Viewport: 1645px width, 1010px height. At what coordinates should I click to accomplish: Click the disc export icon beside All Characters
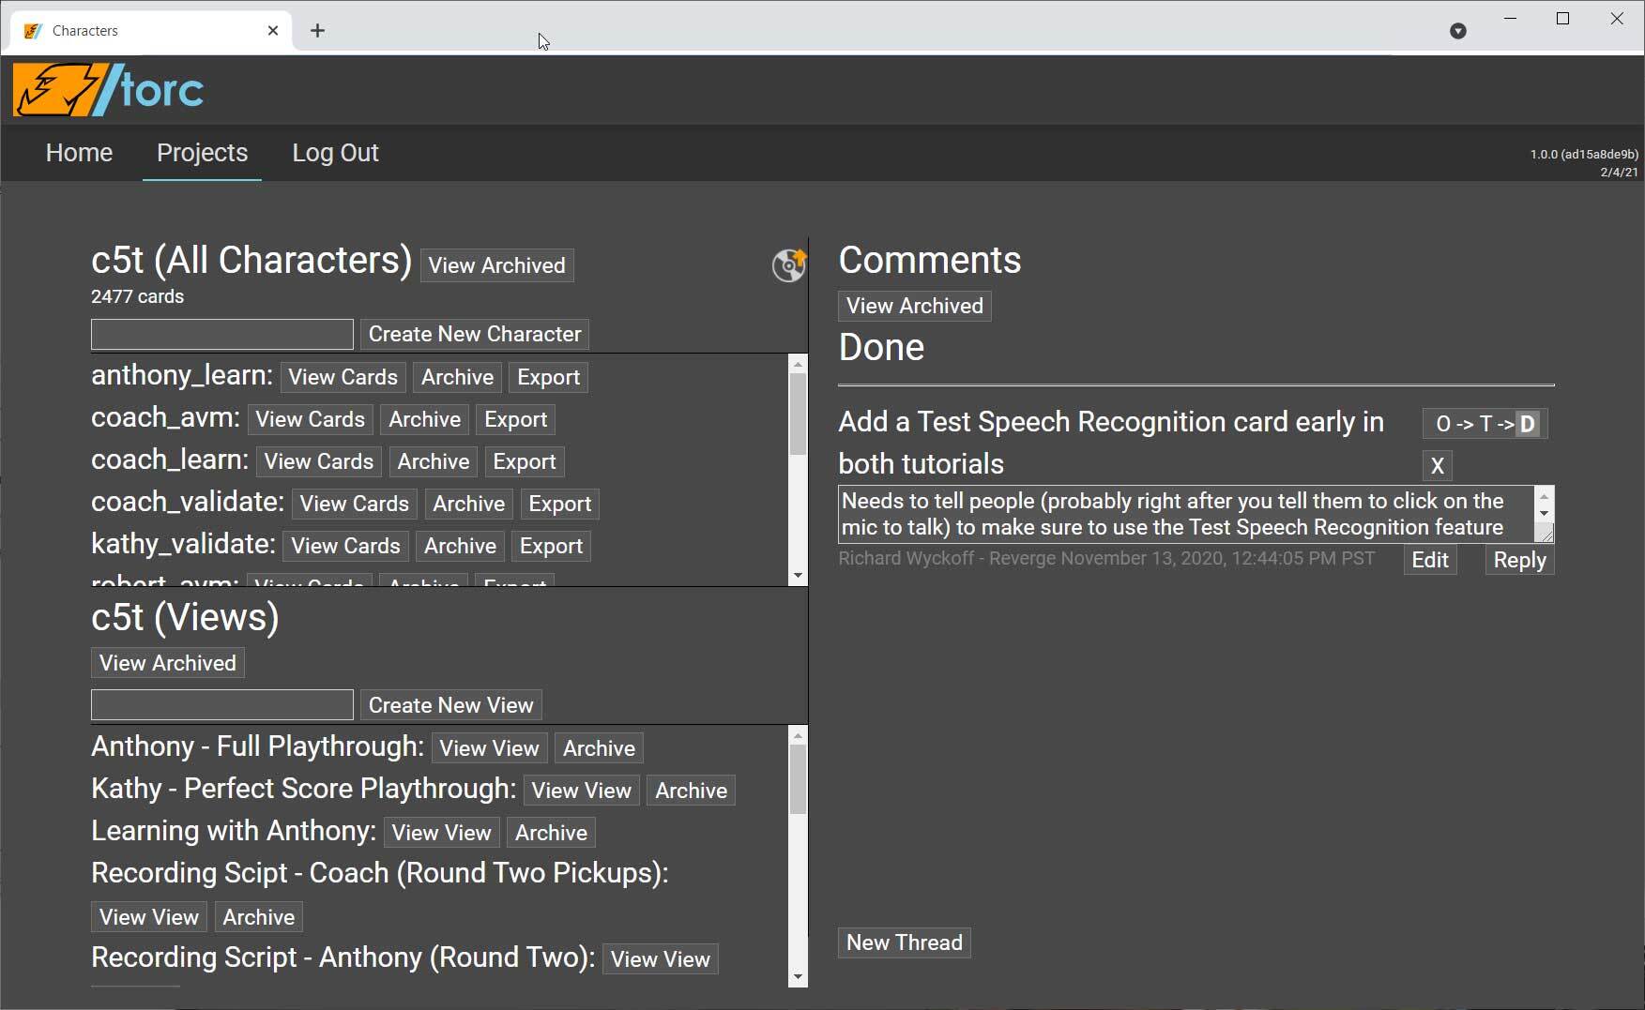[x=788, y=265]
